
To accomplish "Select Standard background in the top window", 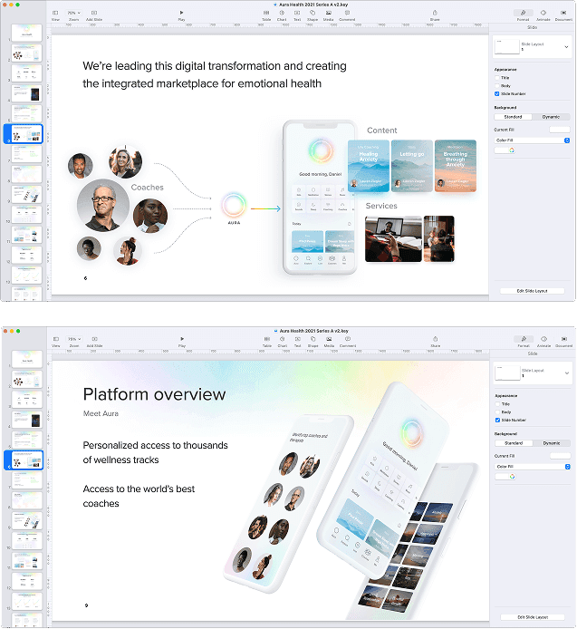I will [x=513, y=117].
